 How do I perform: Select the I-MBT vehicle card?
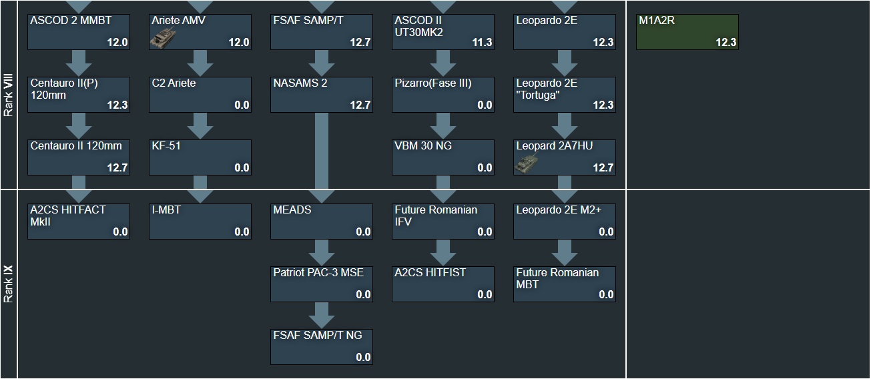click(200, 221)
